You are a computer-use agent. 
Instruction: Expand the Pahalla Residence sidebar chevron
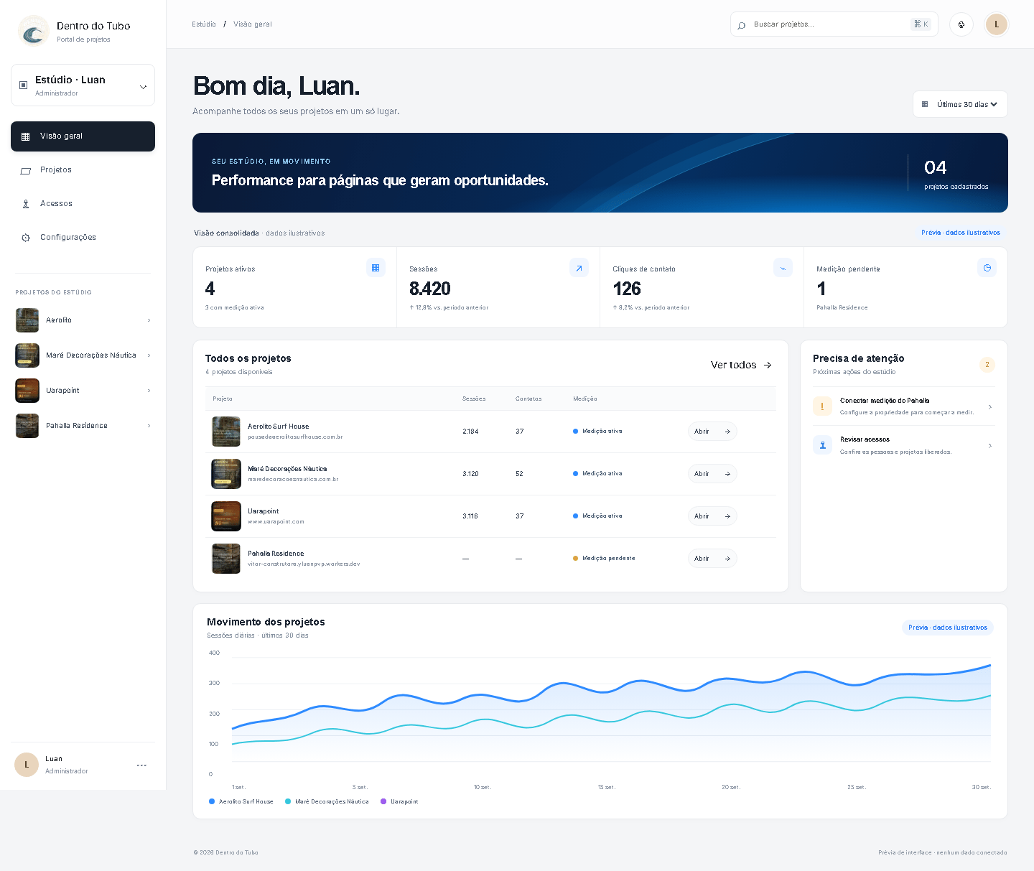tap(149, 426)
